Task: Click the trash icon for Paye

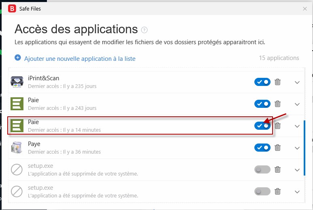Action: 277,148
